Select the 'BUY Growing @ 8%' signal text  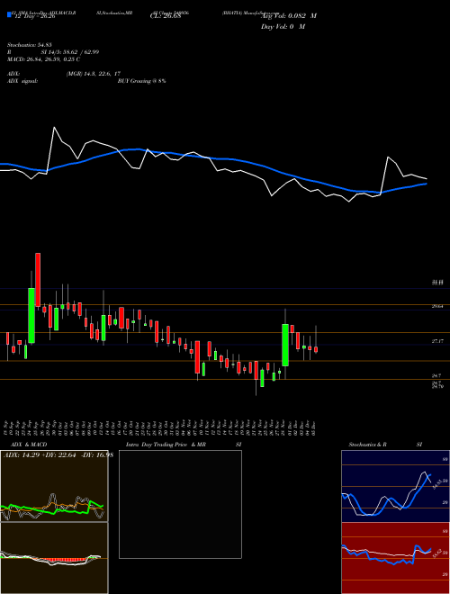click(x=141, y=81)
